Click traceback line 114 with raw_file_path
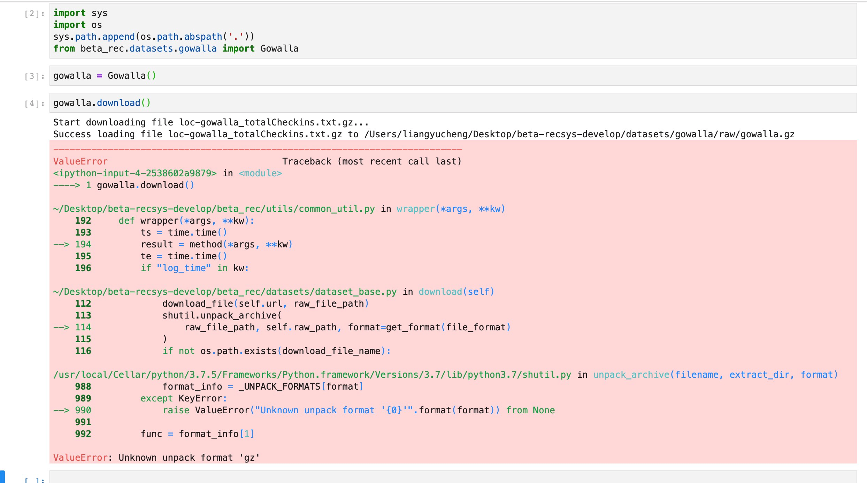Image resolution: width=867 pixels, height=483 pixels. 282,327
